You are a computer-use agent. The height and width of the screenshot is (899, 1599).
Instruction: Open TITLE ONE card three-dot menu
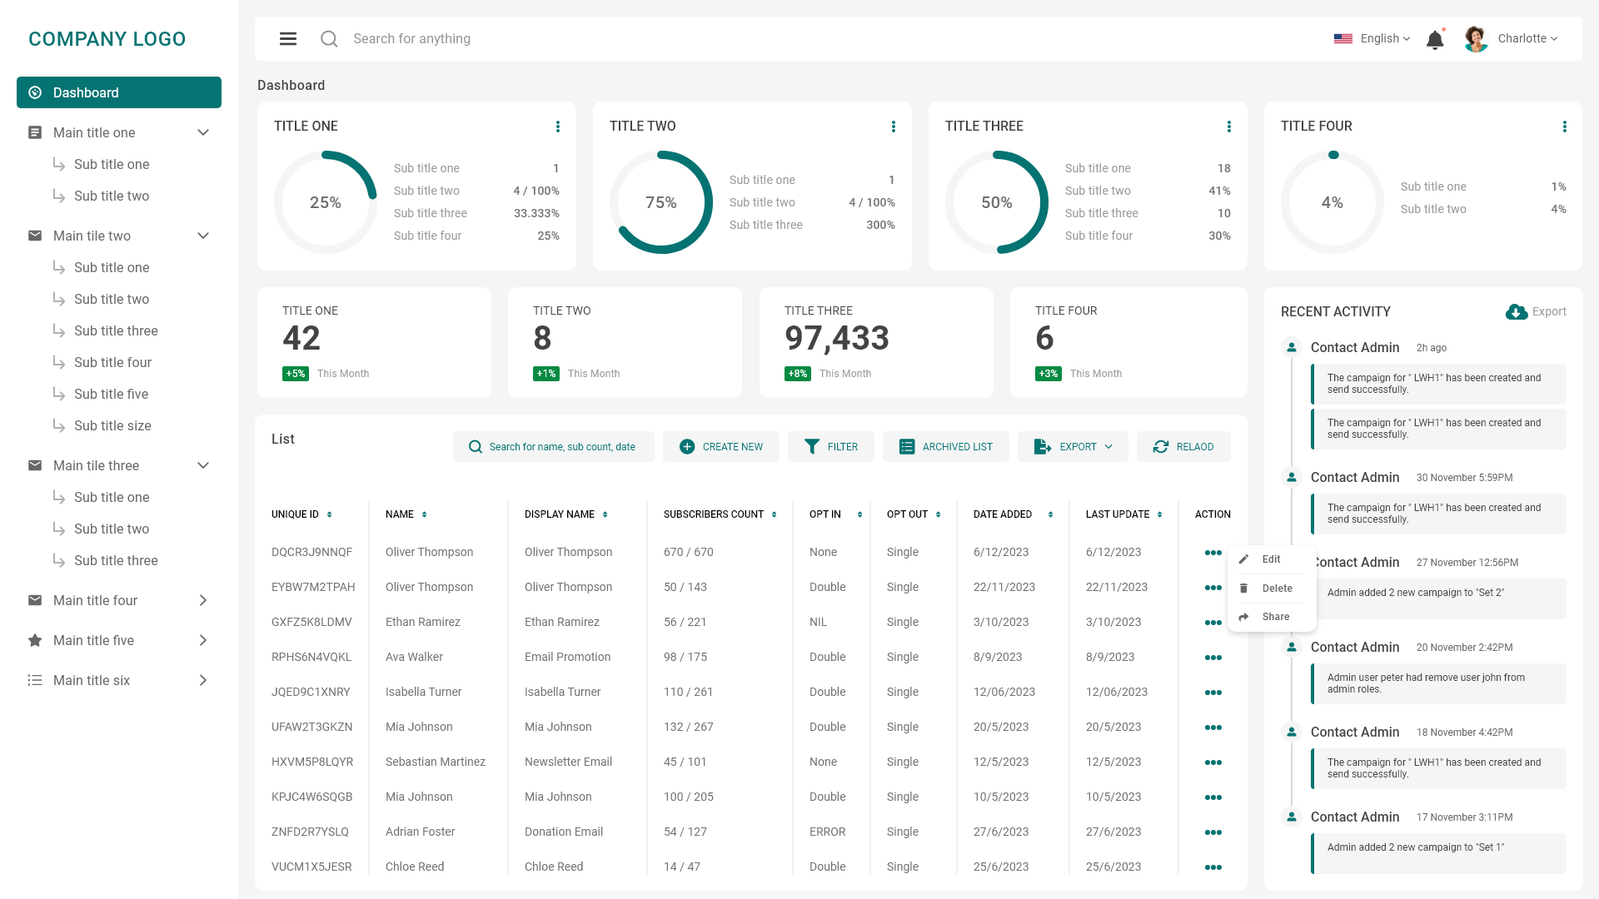558,127
